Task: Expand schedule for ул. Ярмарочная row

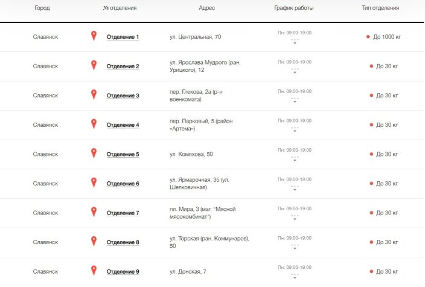Action: tap(295, 188)
